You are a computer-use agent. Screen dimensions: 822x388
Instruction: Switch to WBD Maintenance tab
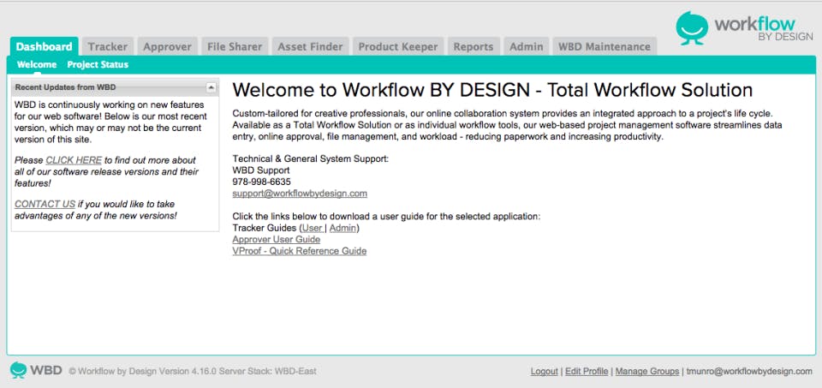pyautogui.click(x=605, y=46)
